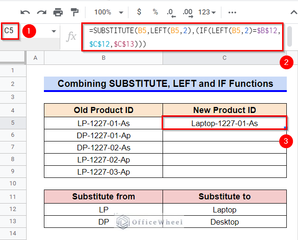Click the fx function icon

71,36
